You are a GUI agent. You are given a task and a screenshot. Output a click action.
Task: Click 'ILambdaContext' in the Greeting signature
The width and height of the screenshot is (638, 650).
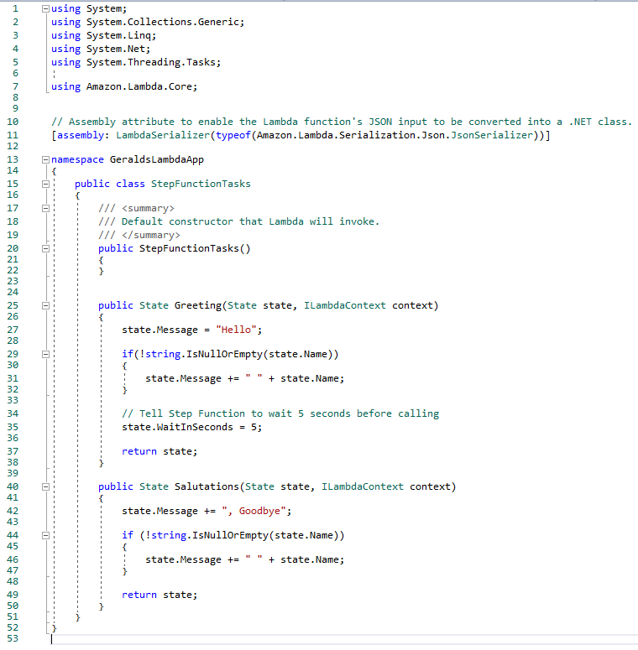pyautogui.click(x=345, y=305)
